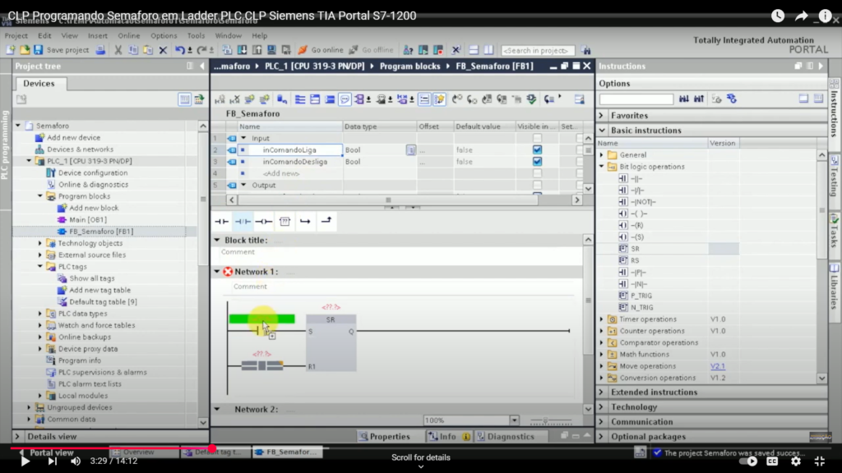Insert normally closed contact from favorites bar
The height and width of the screenshot is (473, 842).
tap(243, 221)
